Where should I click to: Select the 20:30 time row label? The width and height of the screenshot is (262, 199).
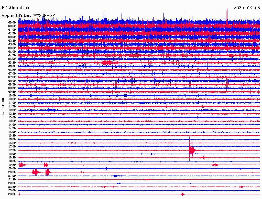[12, 172]
